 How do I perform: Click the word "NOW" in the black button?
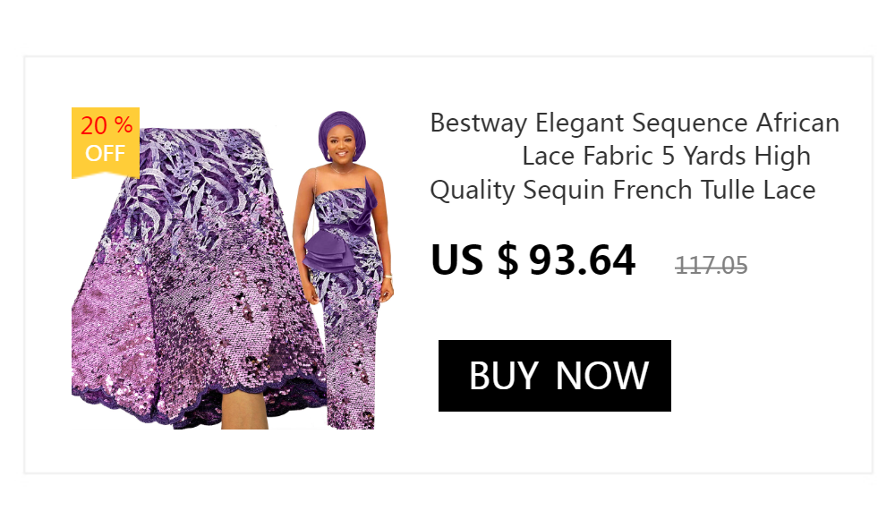pyautogui.click(x=602, y=376)
